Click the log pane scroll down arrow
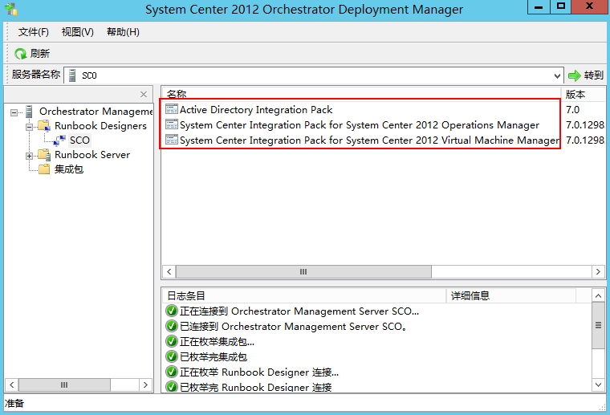This screenshot has width=610, height=415. point(598,385)
